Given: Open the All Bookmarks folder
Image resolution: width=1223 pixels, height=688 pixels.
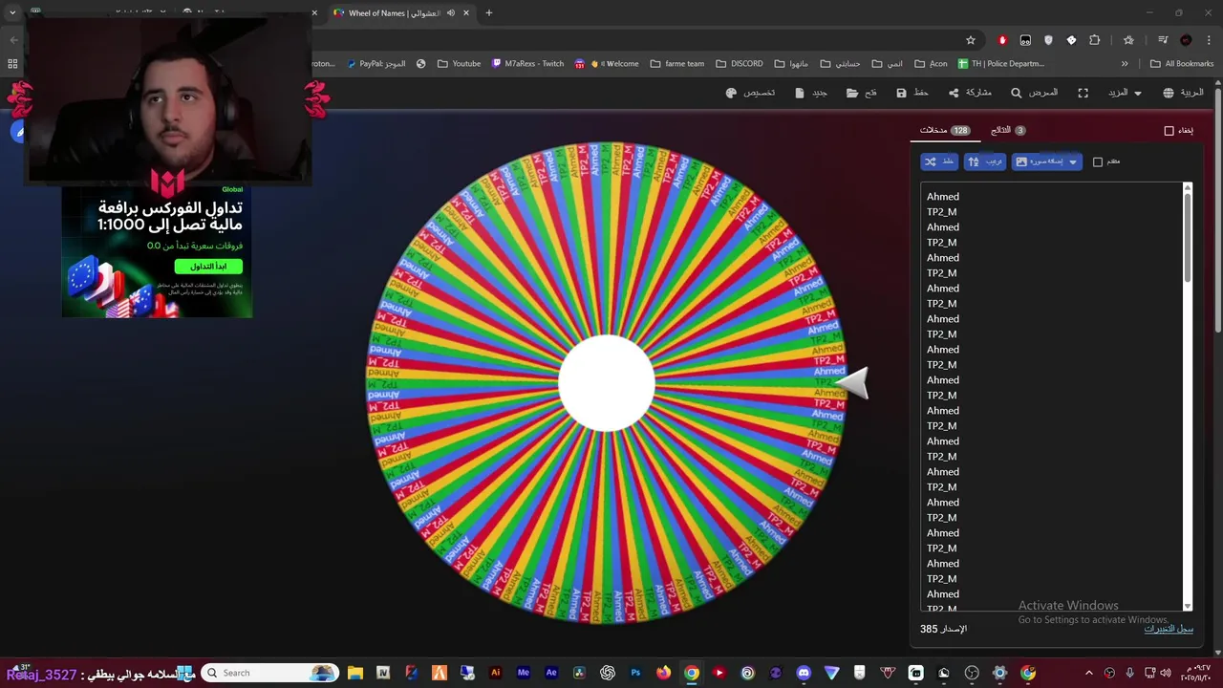Looking at the screenshot, I should click(1182, 64).
